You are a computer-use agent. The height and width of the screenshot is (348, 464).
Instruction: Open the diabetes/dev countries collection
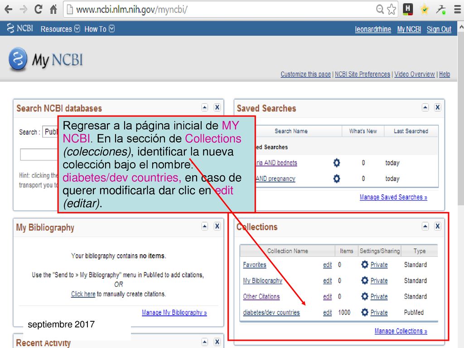(x=271, y=313)
